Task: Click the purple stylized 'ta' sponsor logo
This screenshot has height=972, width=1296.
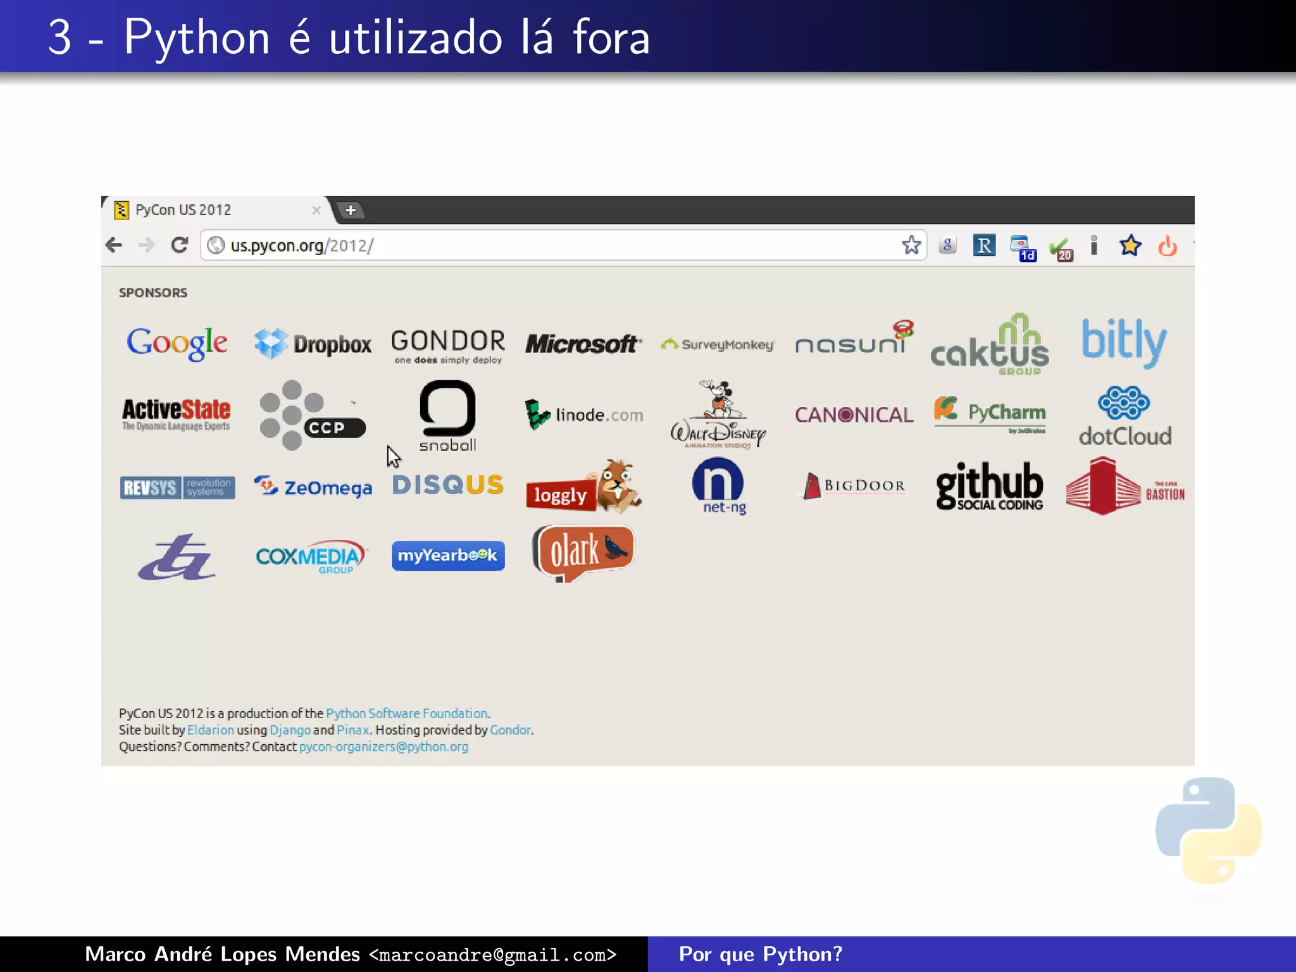Action: [177, 557]
